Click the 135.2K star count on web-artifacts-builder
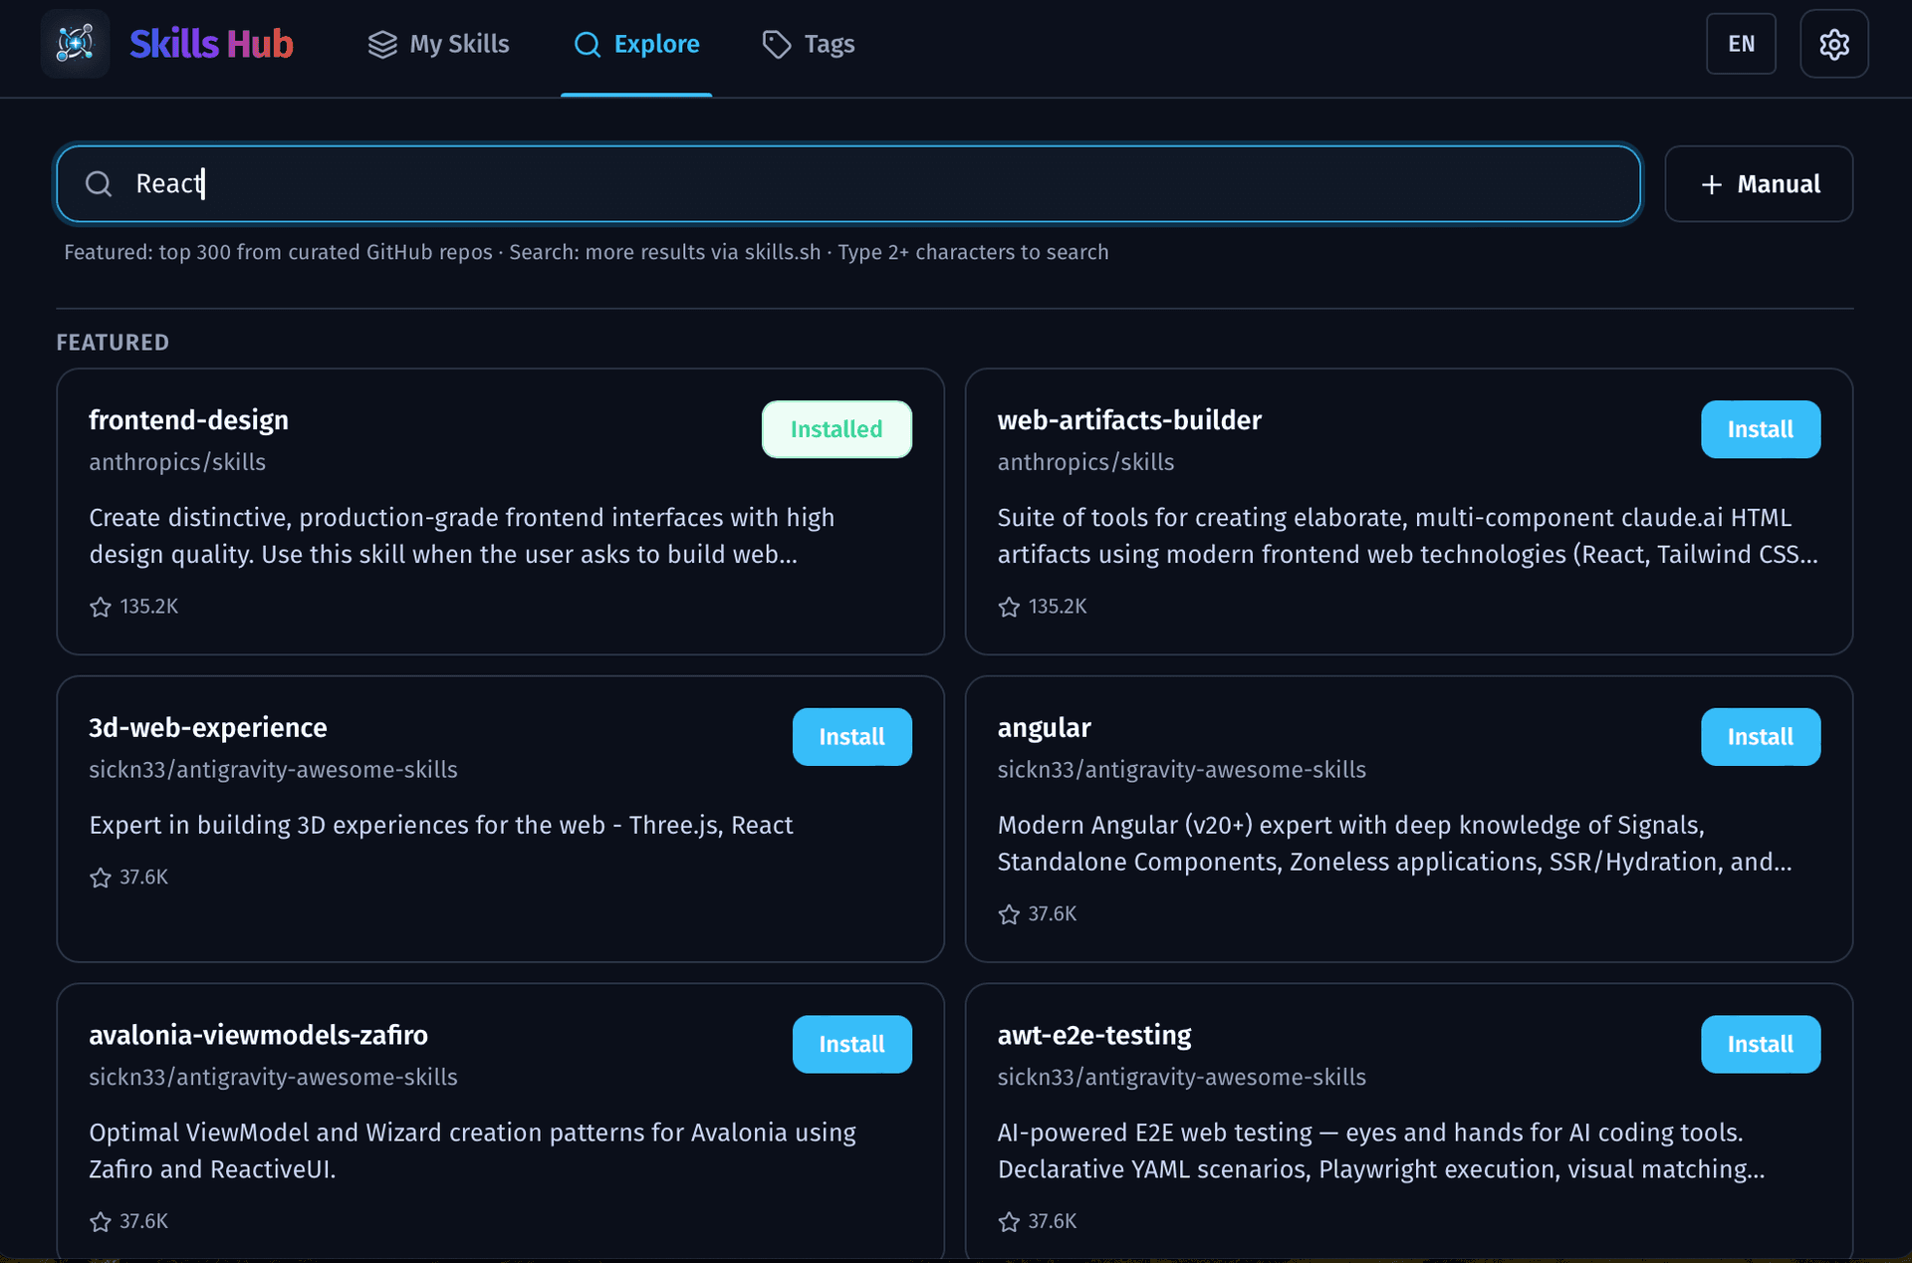Screen dimensions: 1912x1263 tap(1058, 607)
